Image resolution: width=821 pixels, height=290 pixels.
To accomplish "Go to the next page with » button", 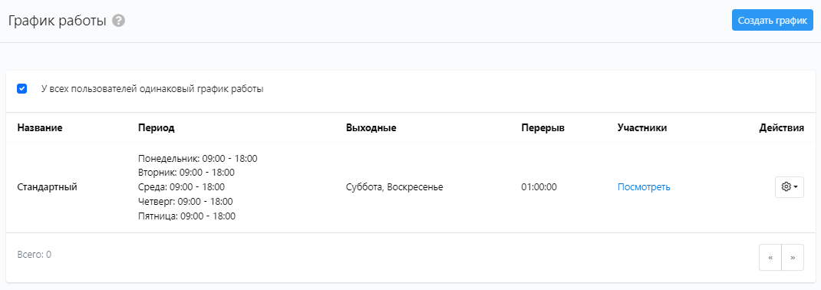I will [x=793, y=258].
